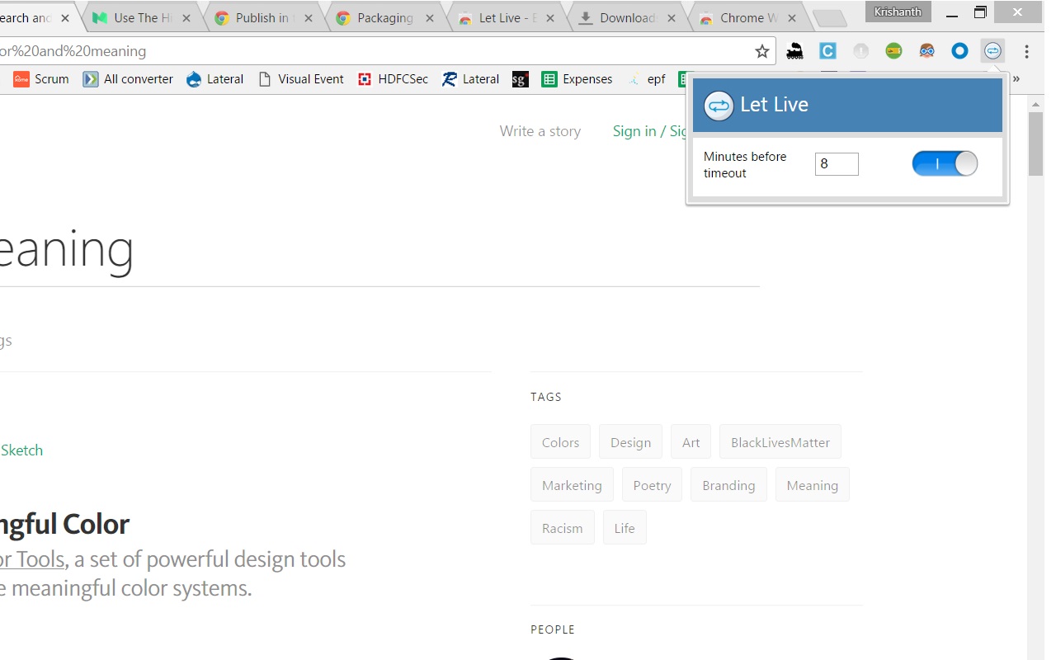Click the scrollbar up arrow

[x=1036, y=104]
